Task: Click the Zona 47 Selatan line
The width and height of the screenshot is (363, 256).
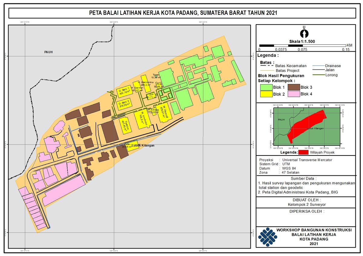Action: [x=279, y=172]
